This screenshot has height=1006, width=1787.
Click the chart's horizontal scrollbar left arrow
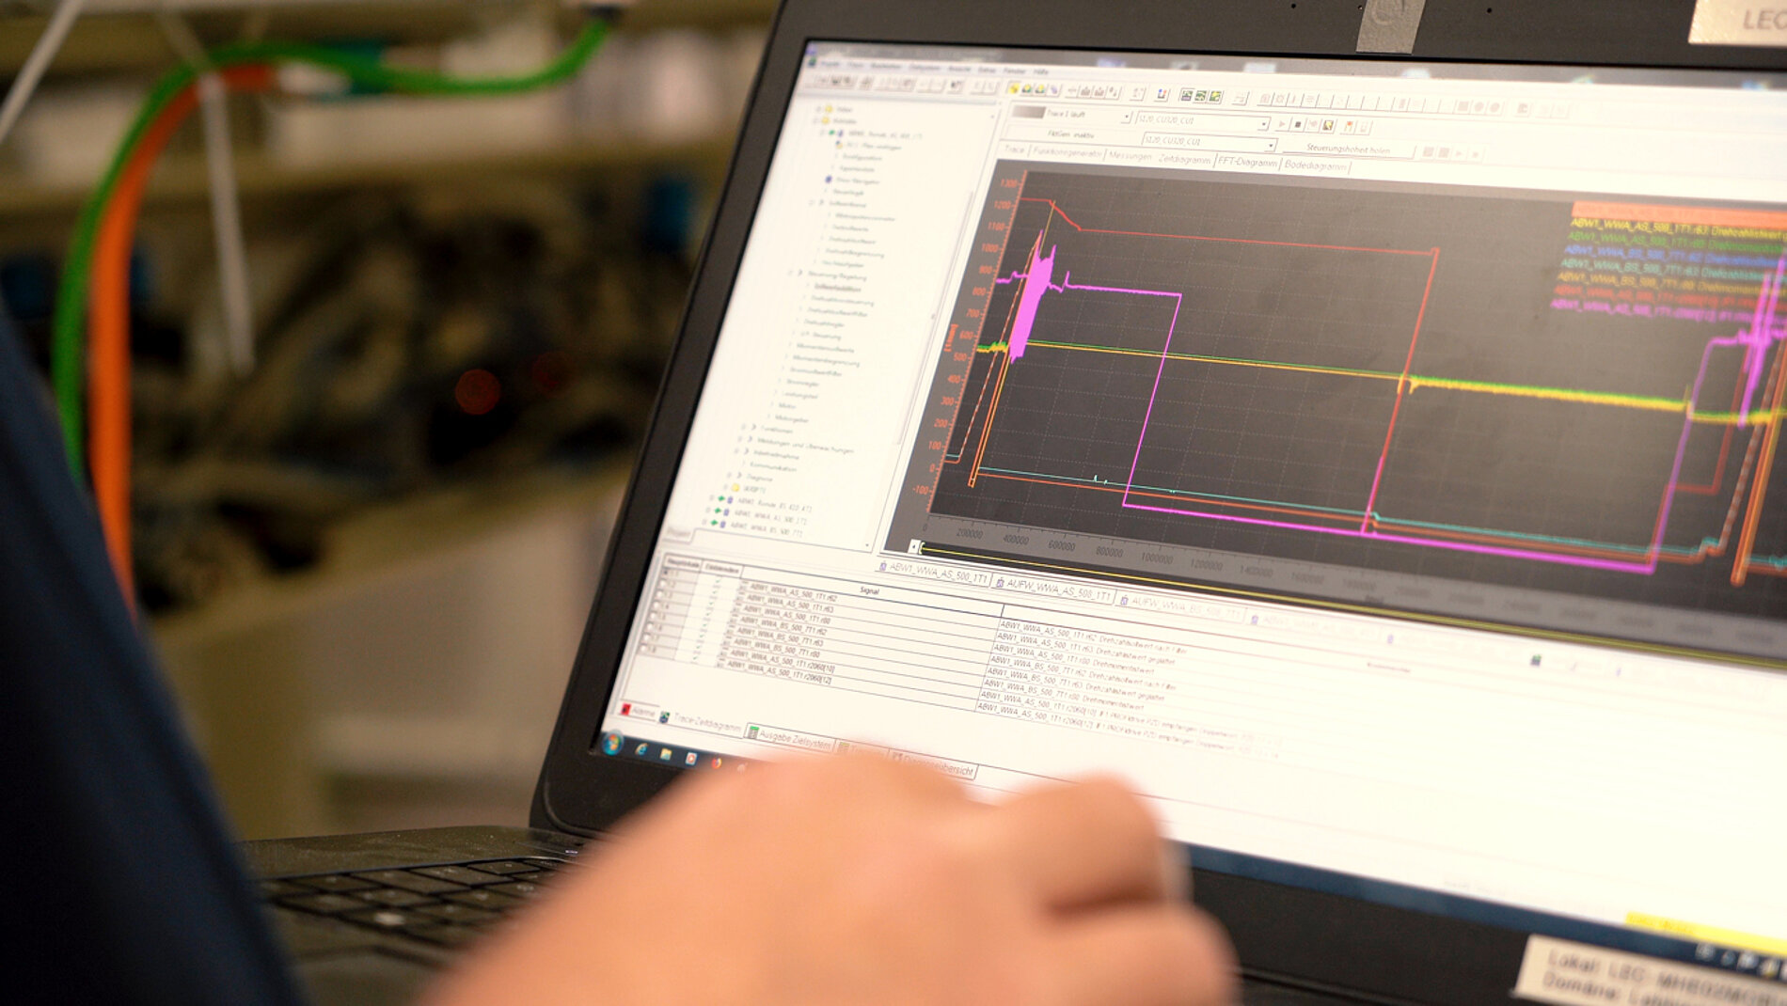(913, 546)
